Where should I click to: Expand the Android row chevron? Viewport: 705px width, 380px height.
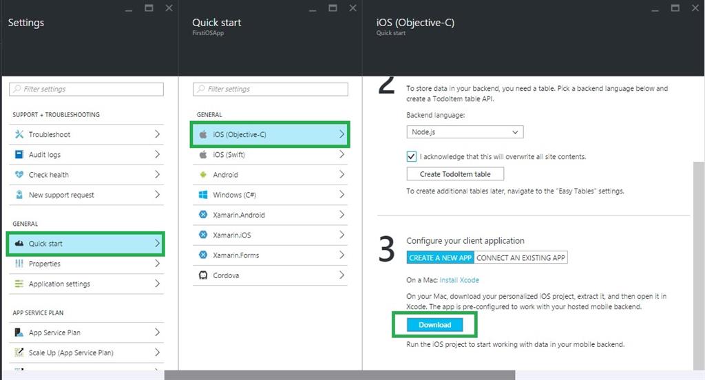pyautogui.click(x=341, y=174)
